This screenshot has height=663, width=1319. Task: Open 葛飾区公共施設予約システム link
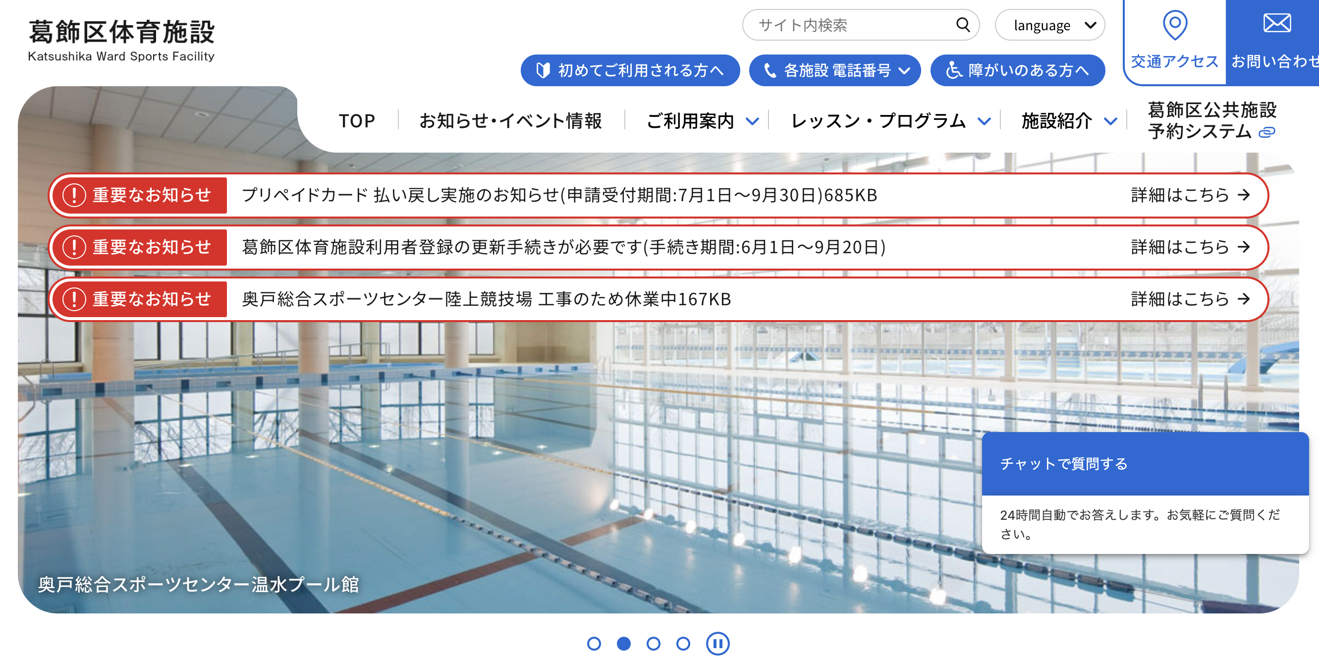pos(1212,120)
